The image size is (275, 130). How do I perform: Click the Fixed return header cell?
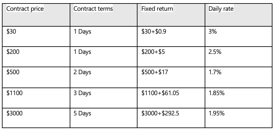coord(157,9)
